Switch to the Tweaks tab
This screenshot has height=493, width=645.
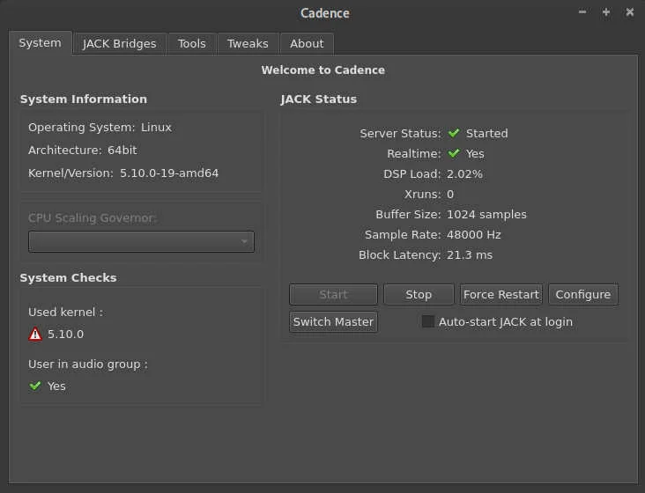[x=248, y=43]
